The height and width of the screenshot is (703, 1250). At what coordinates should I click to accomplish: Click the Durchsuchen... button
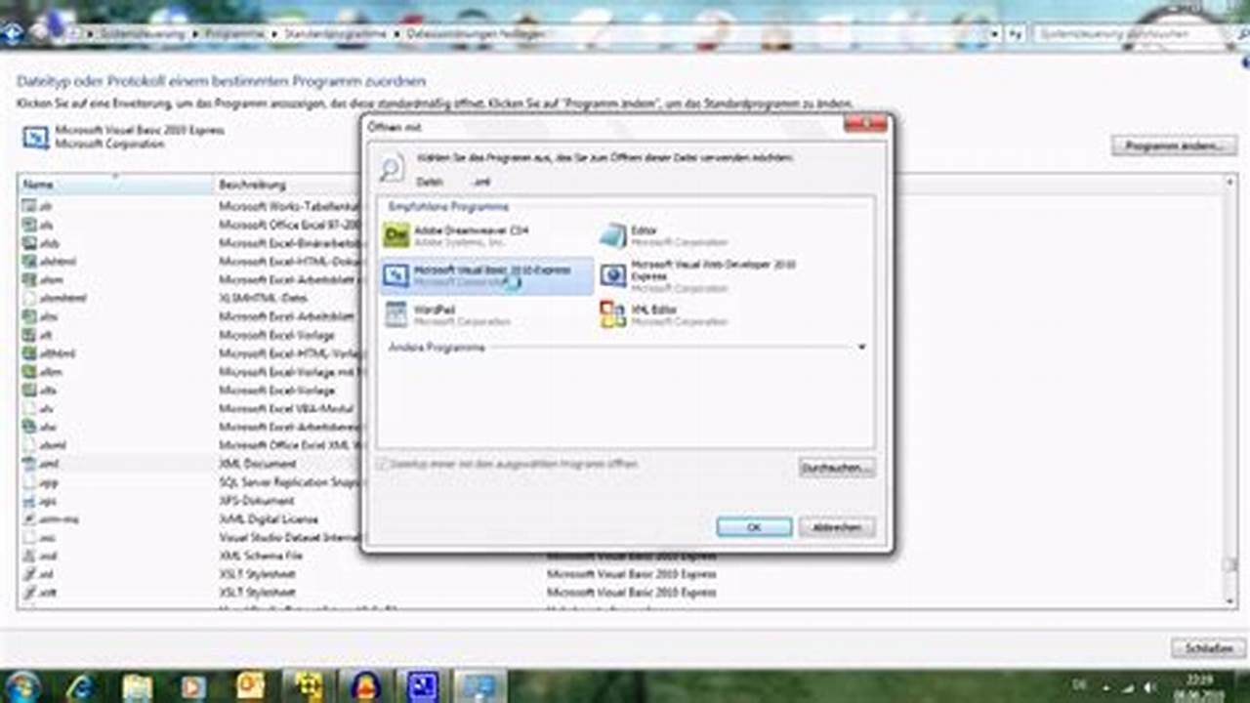836,469
